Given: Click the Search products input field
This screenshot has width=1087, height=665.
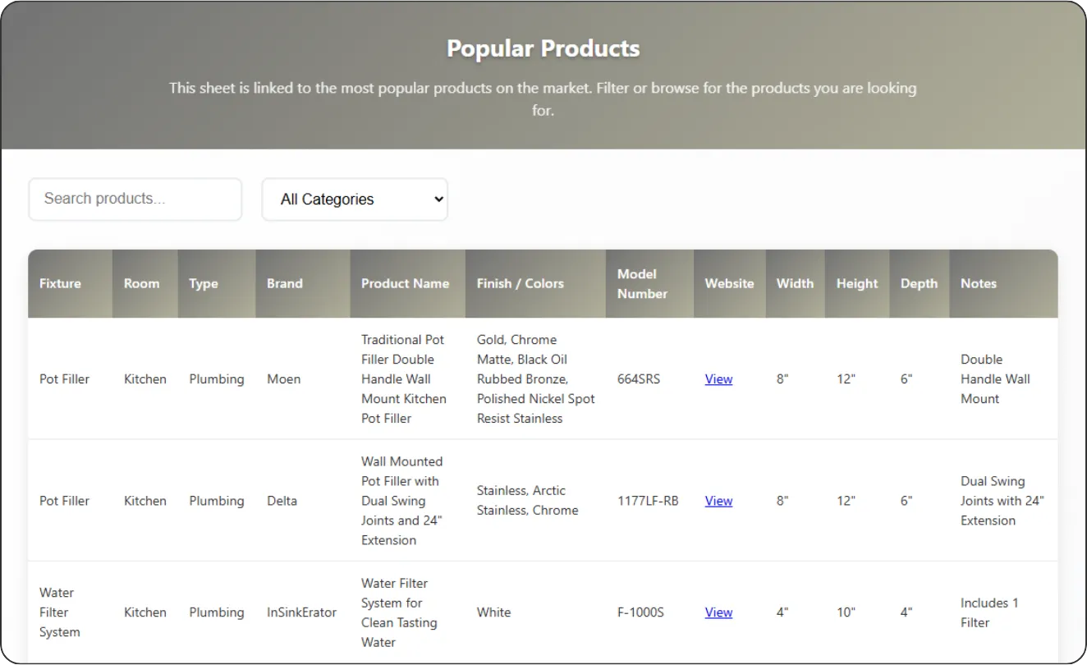Looking at the screenshot, I should coord(135,199).
